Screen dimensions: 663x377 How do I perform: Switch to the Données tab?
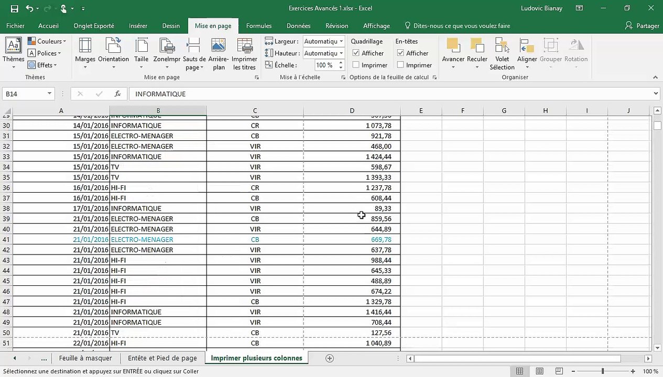point(298,26)
